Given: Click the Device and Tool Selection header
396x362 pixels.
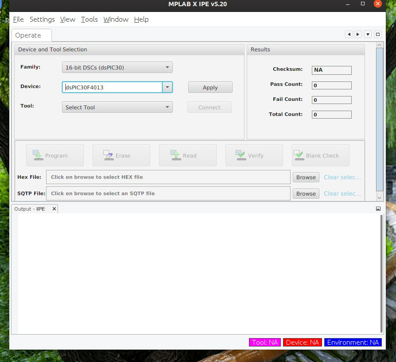Looking at the screenshot, I should pyautogui.click(x=129, y=50).
